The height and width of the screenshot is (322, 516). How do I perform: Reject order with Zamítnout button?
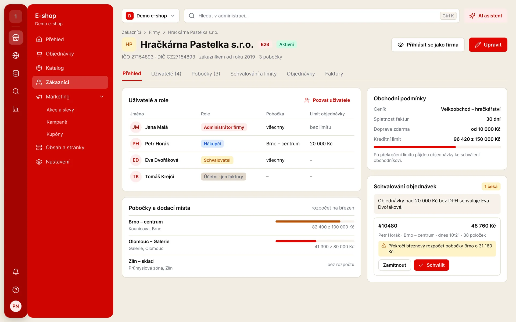coord(395,265)
